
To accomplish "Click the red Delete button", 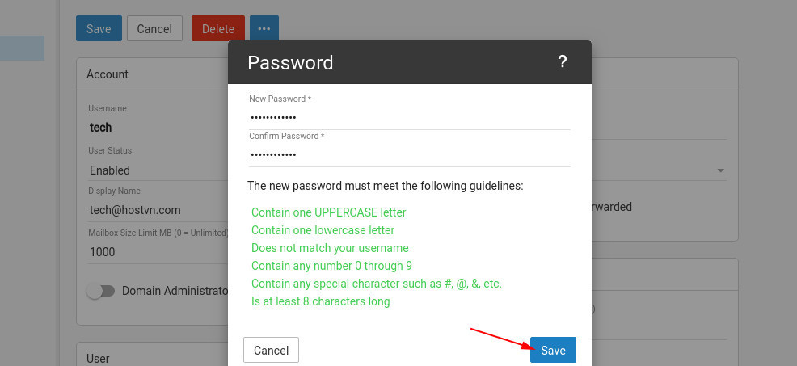I will pyautogui.click(x=217, y=28).
